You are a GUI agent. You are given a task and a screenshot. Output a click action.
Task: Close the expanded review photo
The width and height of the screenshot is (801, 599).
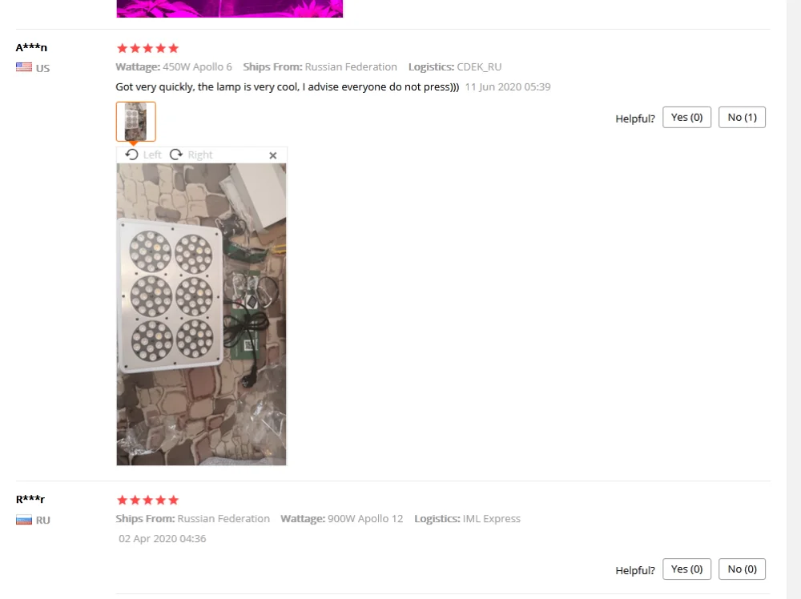(x=273, y=155)
